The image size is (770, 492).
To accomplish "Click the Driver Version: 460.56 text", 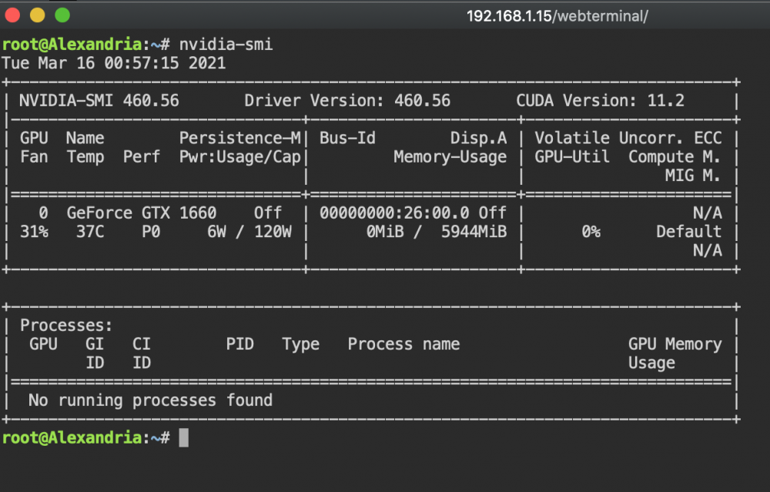I will click(x=347, y=101).
